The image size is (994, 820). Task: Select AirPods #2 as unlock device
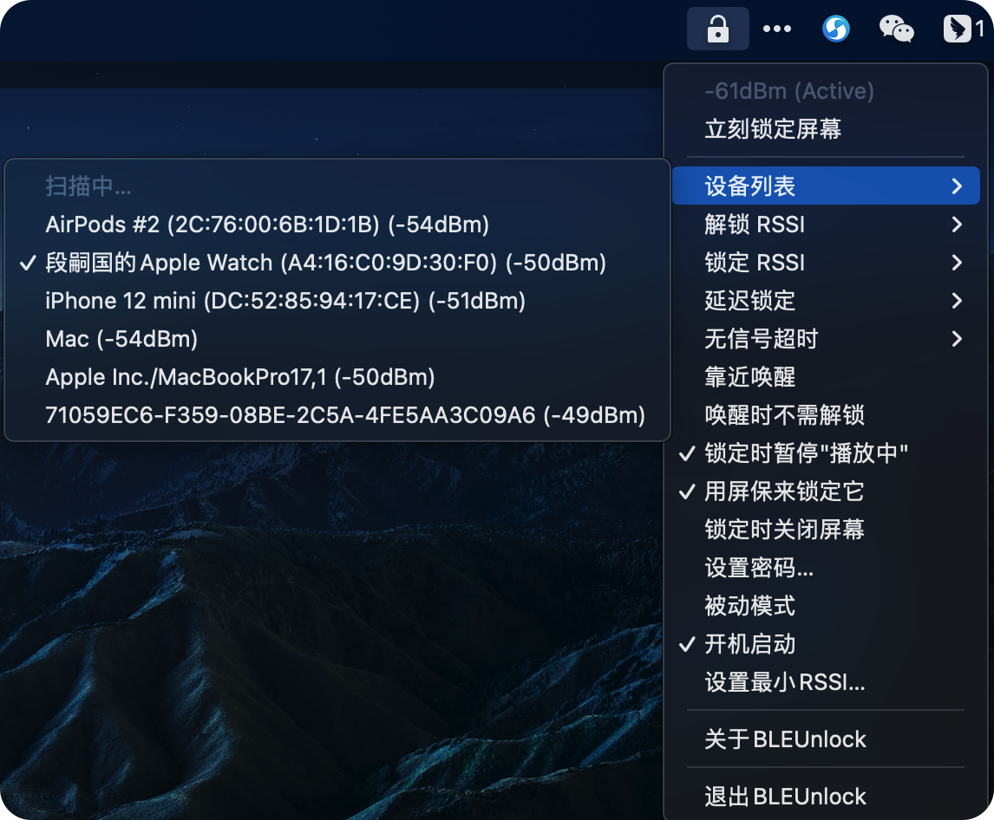(267, 224)
